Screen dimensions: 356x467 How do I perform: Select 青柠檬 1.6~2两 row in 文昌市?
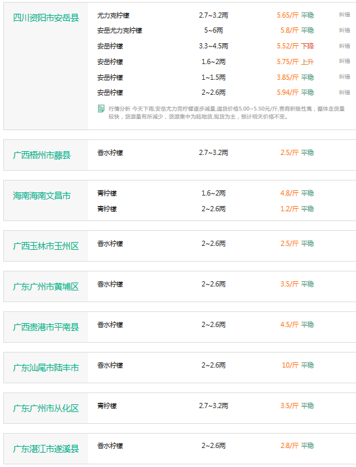coord(222,194)
